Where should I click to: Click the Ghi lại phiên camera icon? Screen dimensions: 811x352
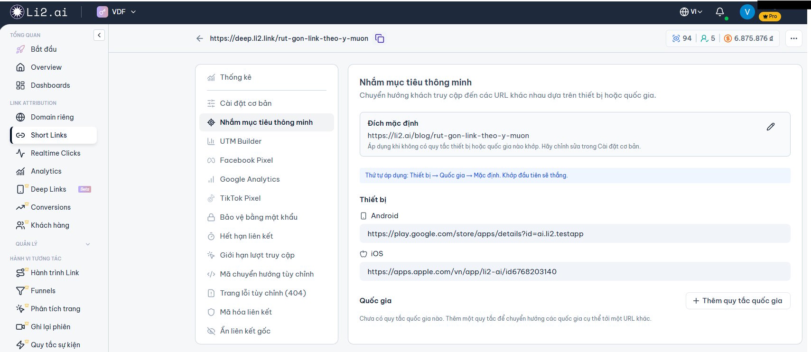click(20, 327)
